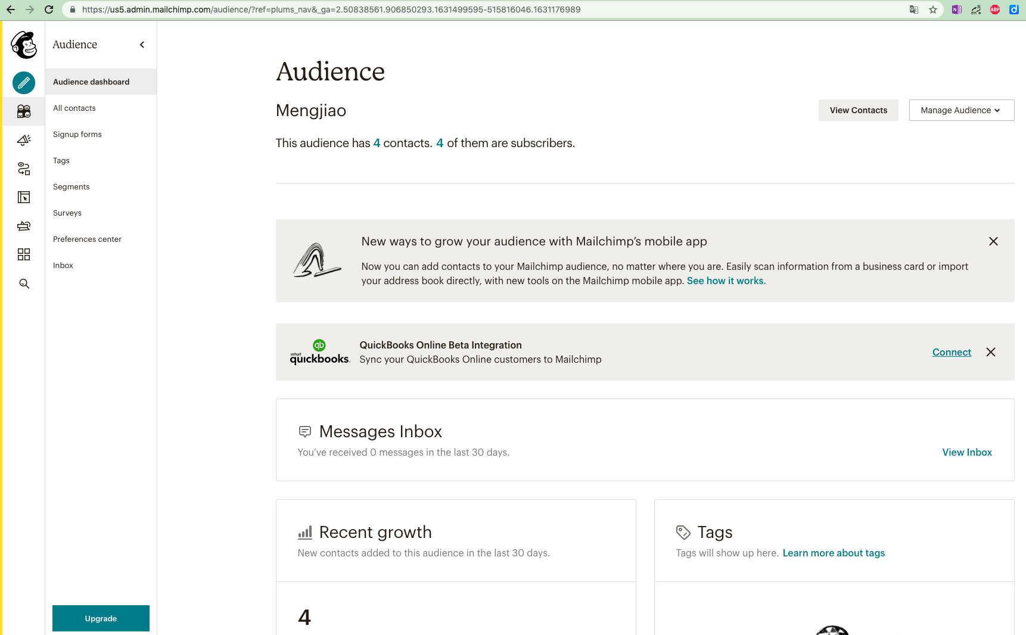This screenshot has width=1026, height=635.
Task: Open Tags in the sidebar
Action: tap(61, 160)
